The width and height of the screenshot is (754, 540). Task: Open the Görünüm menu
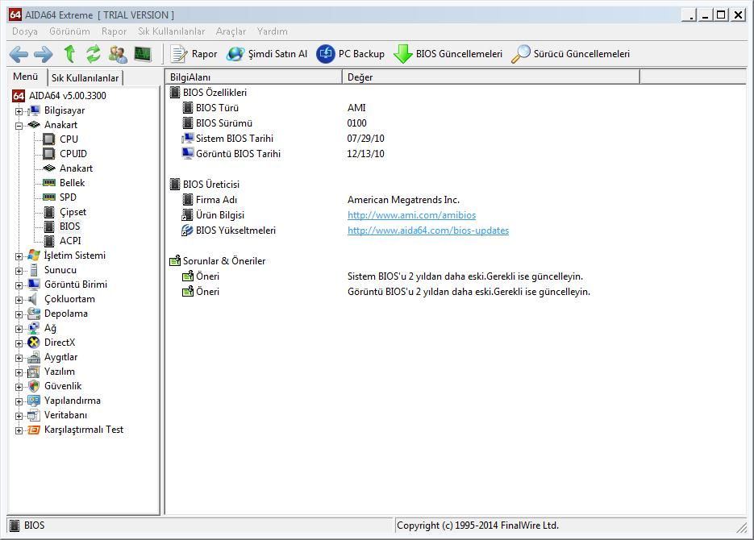(x=69, y=31)
